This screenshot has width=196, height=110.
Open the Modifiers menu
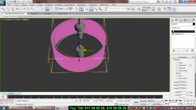point(49,5)
